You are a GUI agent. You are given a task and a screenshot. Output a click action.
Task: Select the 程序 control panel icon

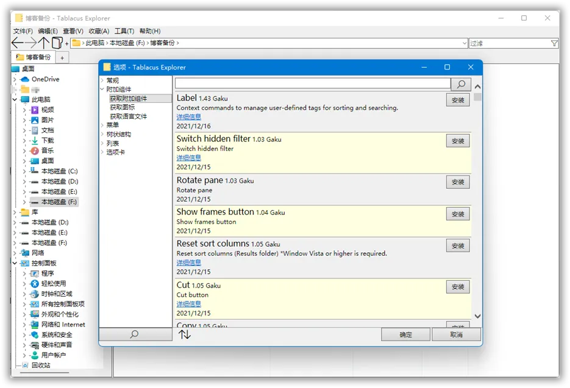pyautogui.click(x=35, y=273)
